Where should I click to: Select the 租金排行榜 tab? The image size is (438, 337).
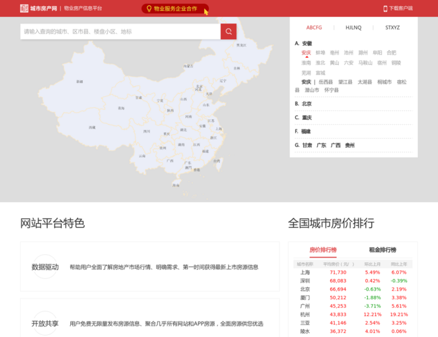click(383, 250)
